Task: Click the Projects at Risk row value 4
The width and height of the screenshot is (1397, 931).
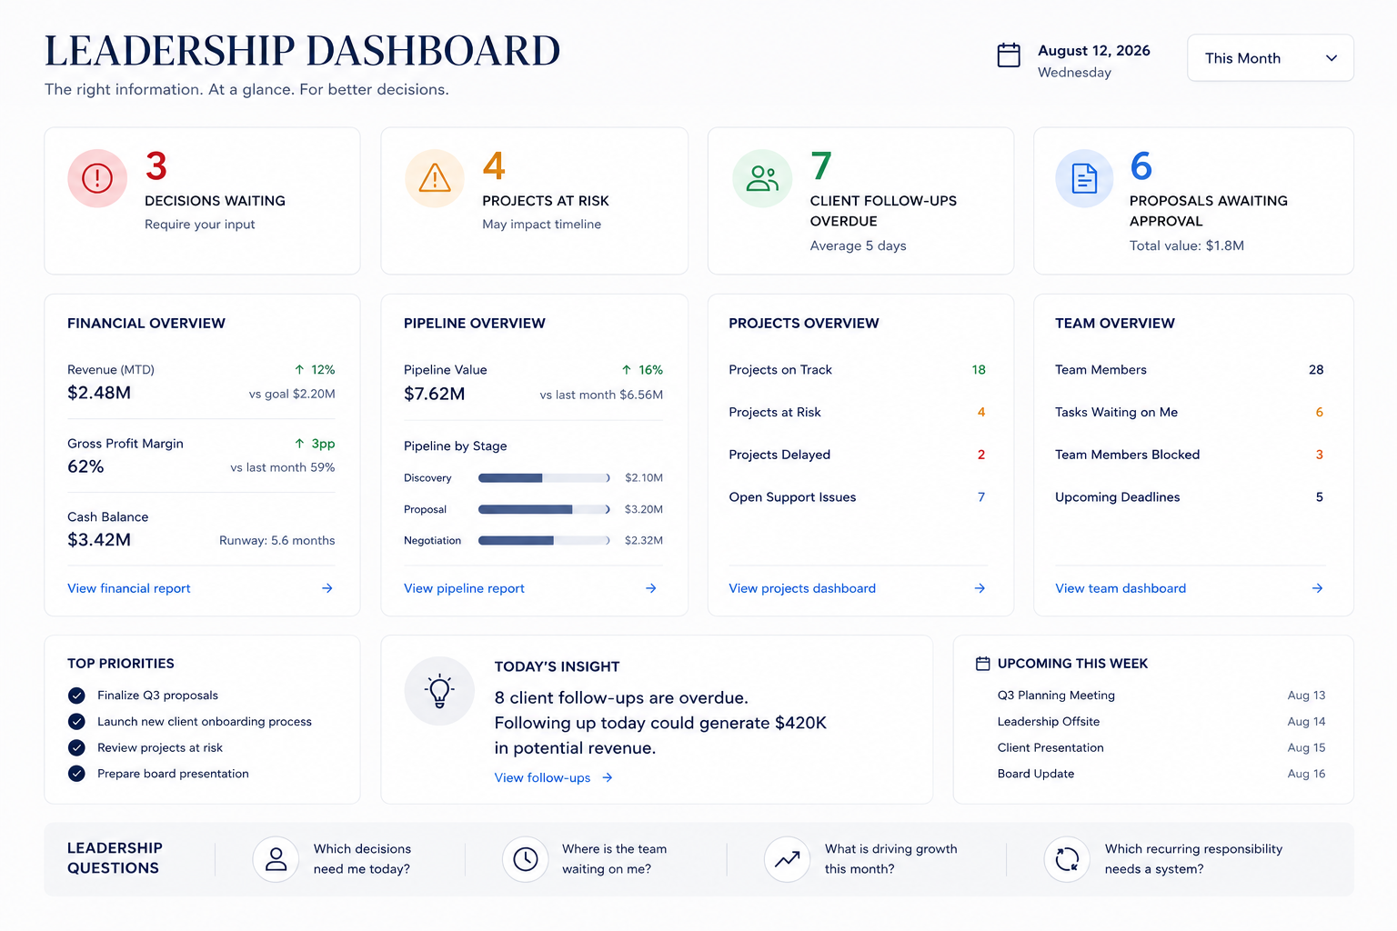Action: (x=981, y=413)
